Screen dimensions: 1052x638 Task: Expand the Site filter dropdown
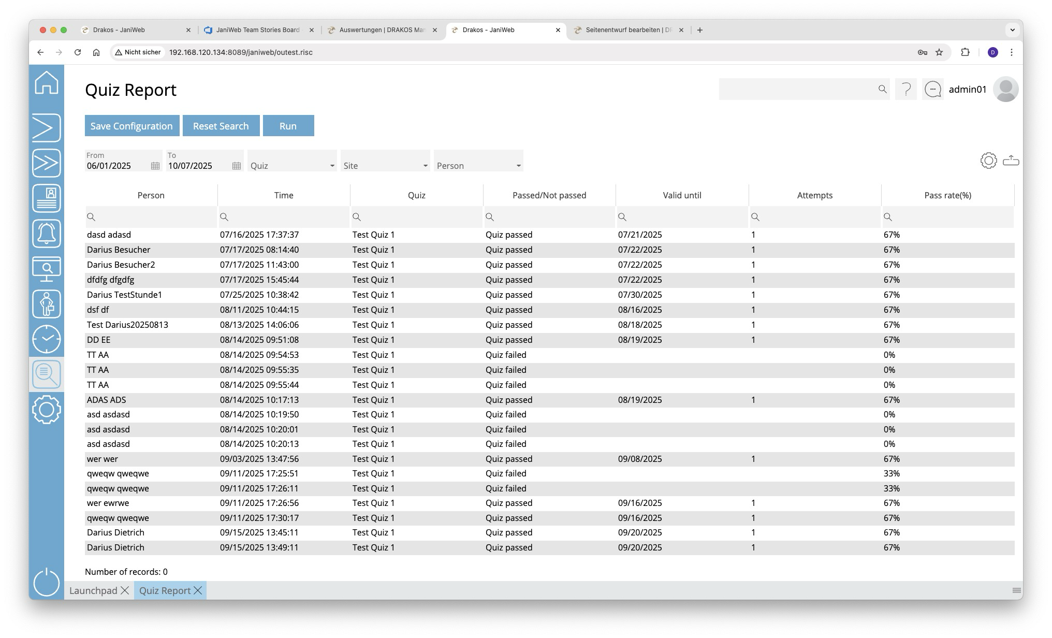pos(425,166)
